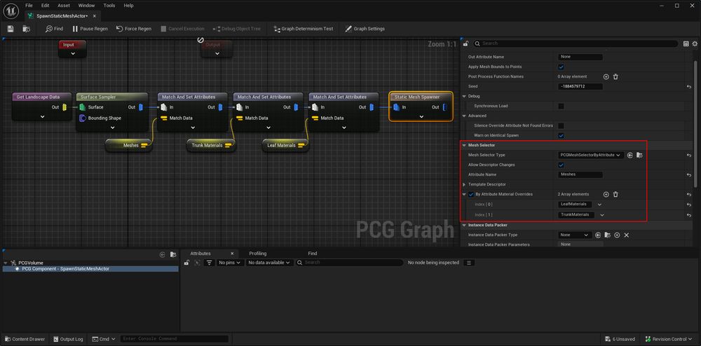This screenshot has width=701, height=346.
Task: Toggle By Attribute Material Overrides checkbox
Action: tap(471, 194)
